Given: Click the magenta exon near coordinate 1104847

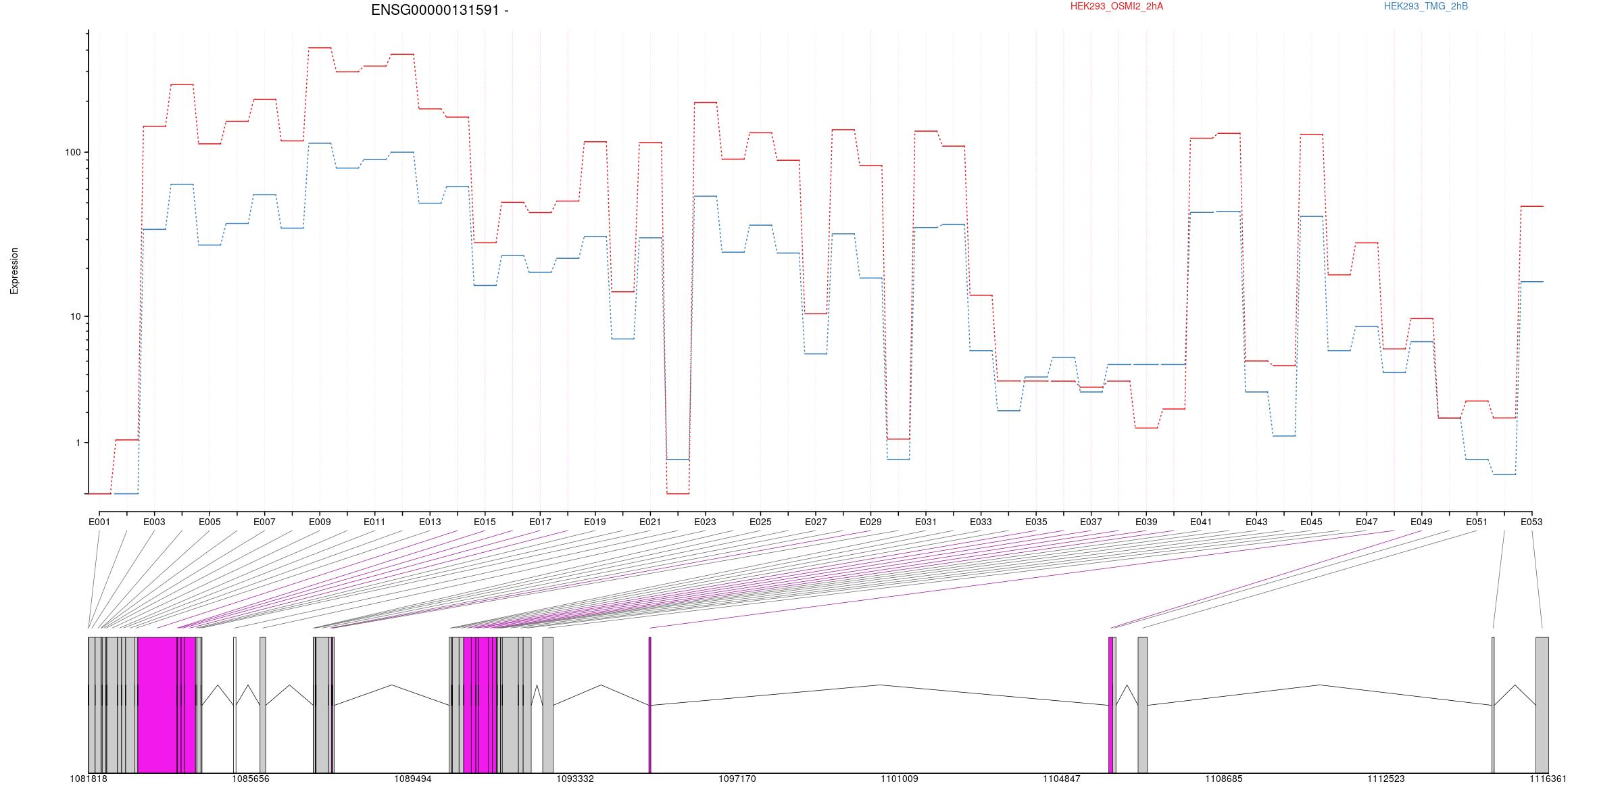Looking at the screenshot, I should (1111, 705).
